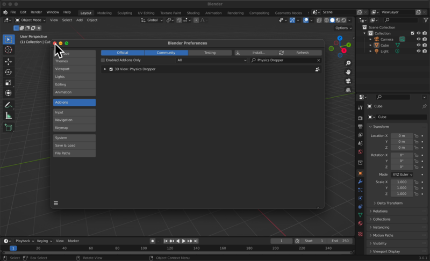Viewport: 430px width, 261px height.
Task: Open the Object Mode dropdown
Action: [31, 20]
